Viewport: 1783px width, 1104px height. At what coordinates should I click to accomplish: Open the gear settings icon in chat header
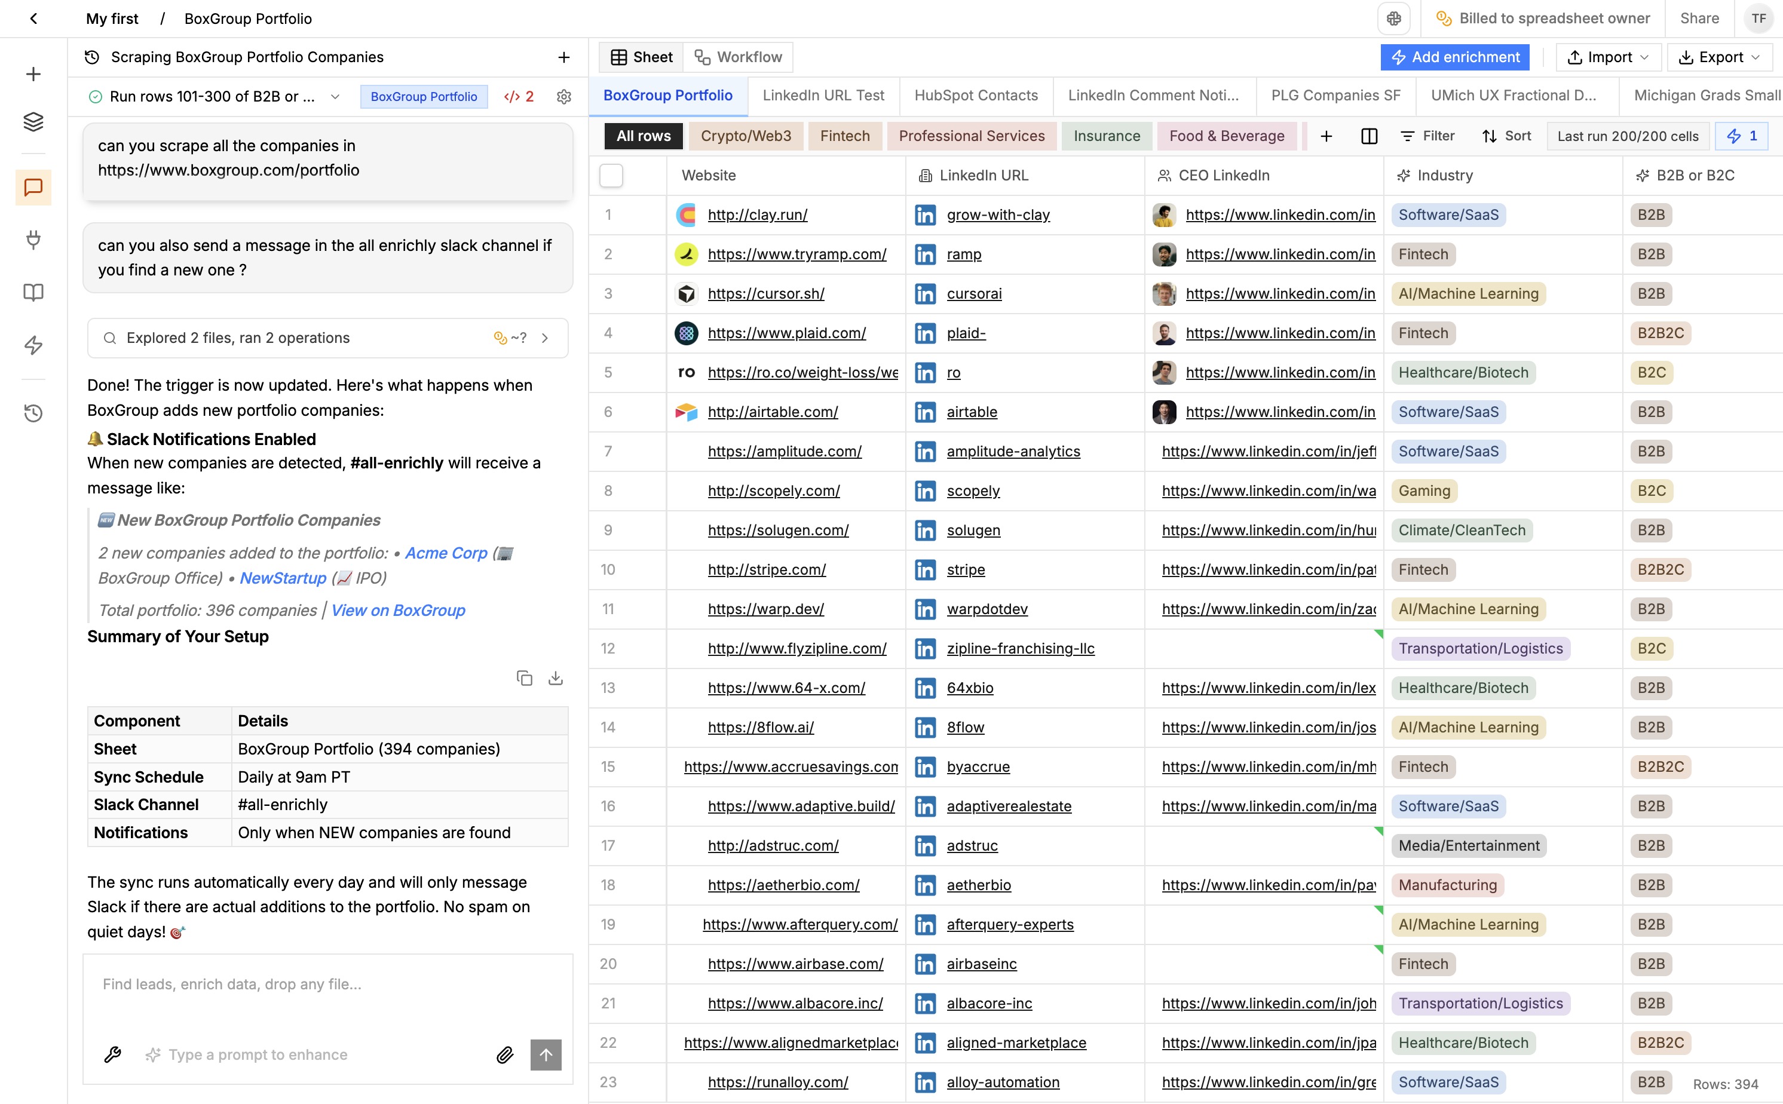pyautogui.click(x=563, y=96)
